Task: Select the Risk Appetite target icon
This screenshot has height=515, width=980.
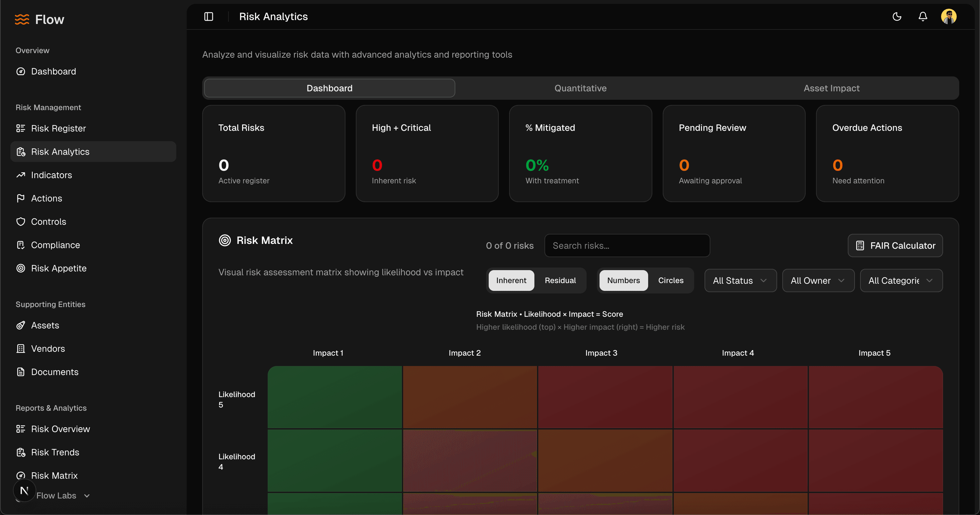Action: (21, 268)
